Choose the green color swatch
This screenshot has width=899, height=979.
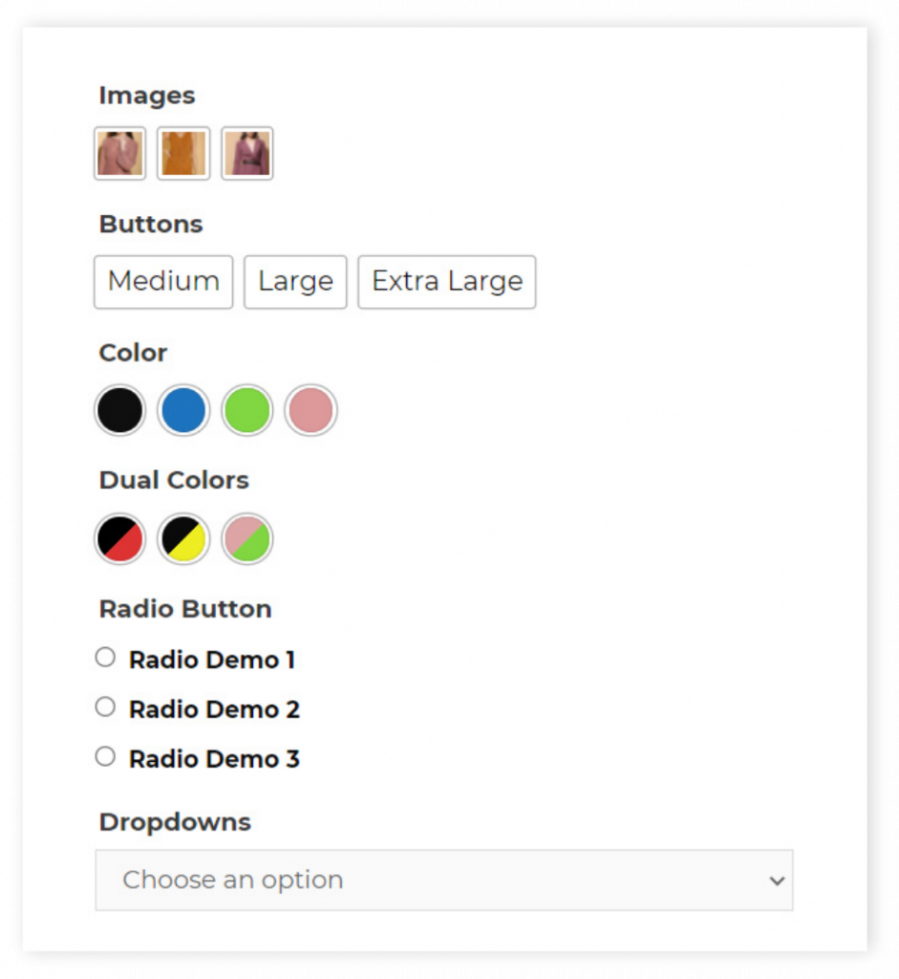click(247, 410)
